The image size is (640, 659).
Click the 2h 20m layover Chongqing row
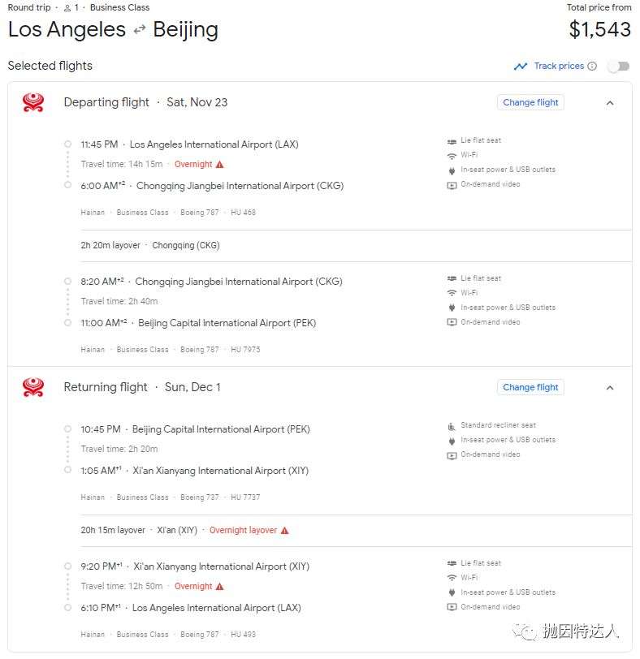point(356,245)
